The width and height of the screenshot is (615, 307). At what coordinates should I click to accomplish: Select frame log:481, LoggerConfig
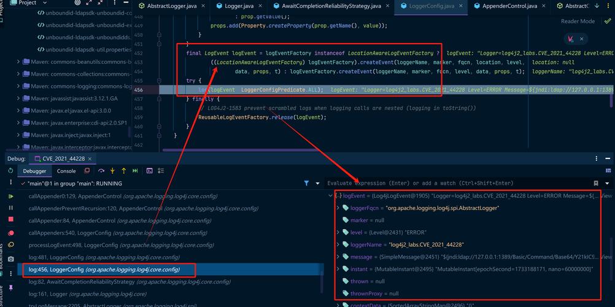[171, 257]
